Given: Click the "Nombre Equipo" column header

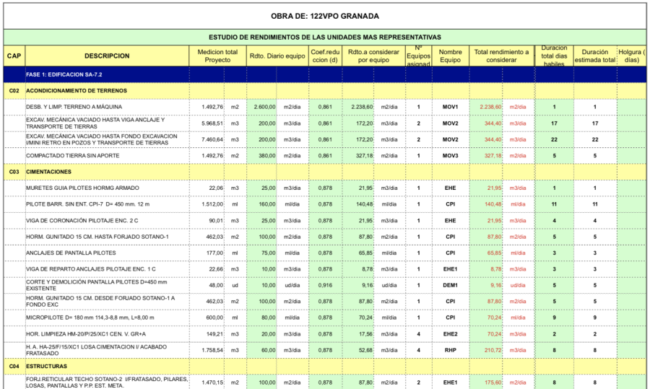Looking at the screenshot, I should coord(450,56).
